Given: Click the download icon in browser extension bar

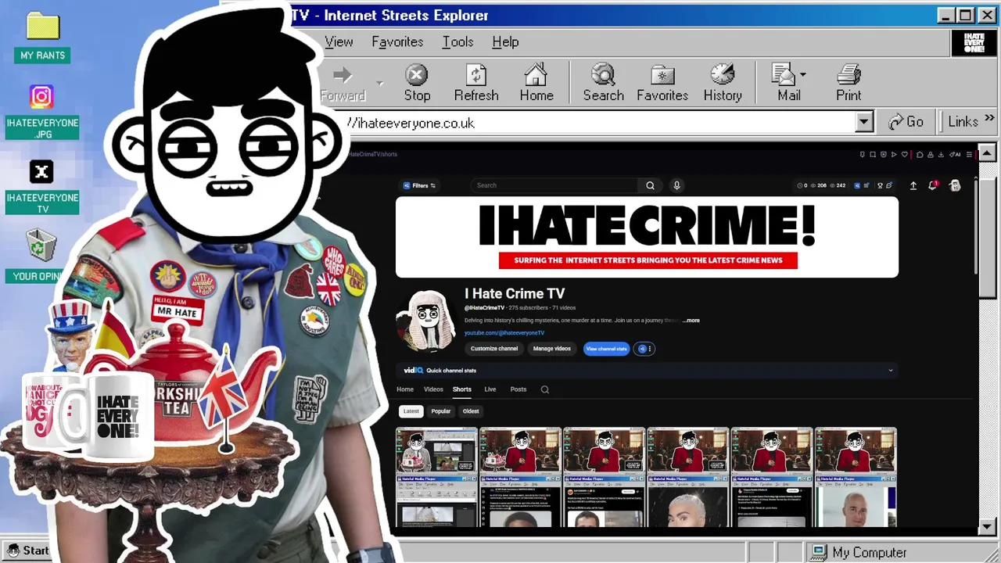Looking at the screenshot, I should click(941, 155).
